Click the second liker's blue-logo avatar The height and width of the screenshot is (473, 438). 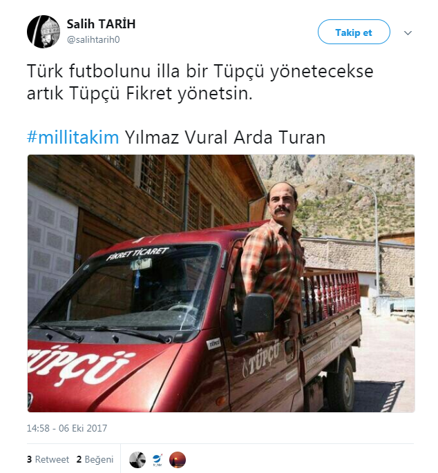click(158, 460)
